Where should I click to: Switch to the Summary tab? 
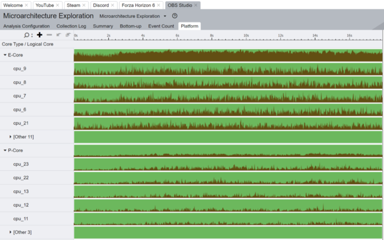pyautogui.click(x=103, y=26)
